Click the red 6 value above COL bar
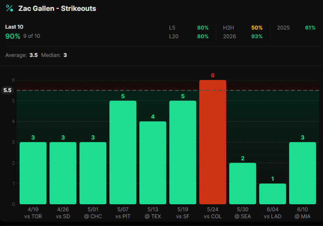 213,75
